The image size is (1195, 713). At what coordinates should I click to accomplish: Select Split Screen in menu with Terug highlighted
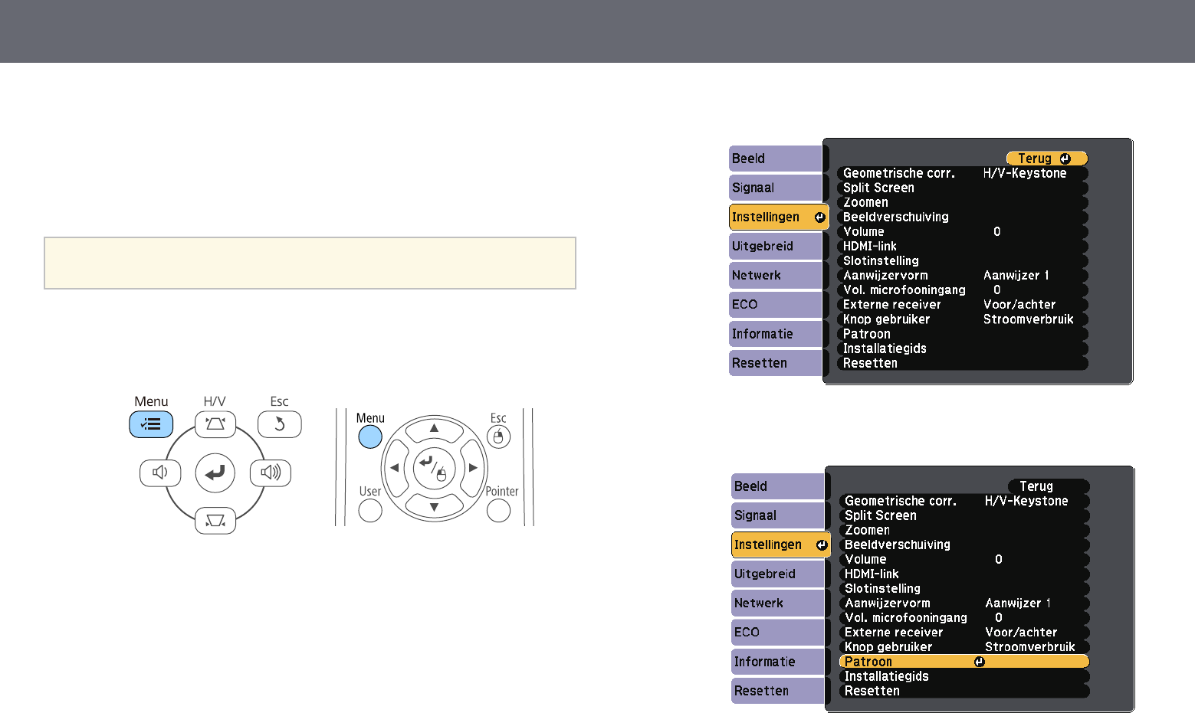tap(963, 188)
